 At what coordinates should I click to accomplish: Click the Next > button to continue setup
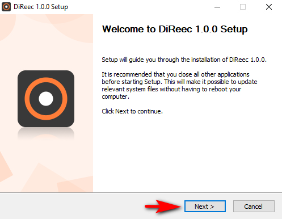point(205,207)
